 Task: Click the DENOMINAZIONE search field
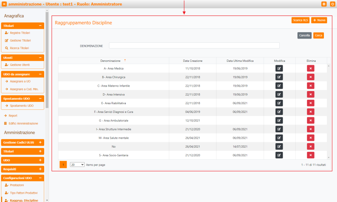coord(194,46)
